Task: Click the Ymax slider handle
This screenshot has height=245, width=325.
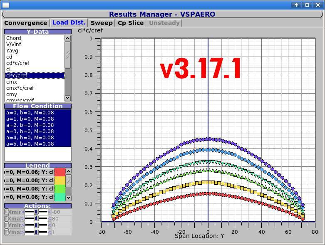Action: (36, 232)
